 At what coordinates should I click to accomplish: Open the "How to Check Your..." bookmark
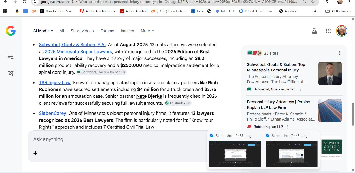click(57, 11)
